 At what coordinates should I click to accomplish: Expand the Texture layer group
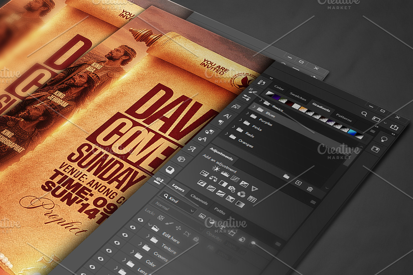click(147, 236)
